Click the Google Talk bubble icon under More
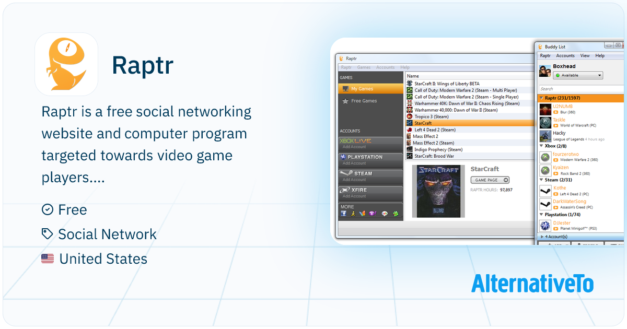This screenshot has width=627, height=329. [x=385, y=214]
